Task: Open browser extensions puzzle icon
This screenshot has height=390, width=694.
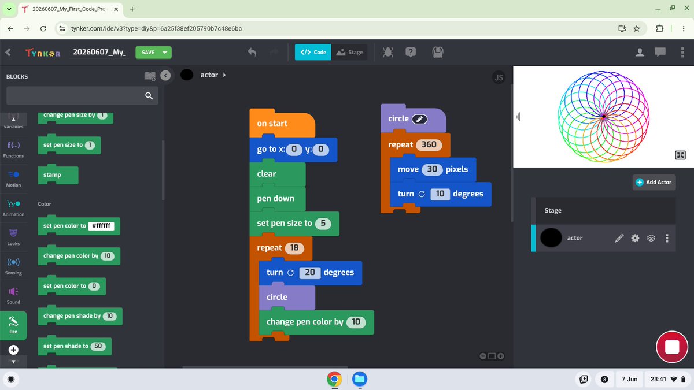Action: coord(659,28)
